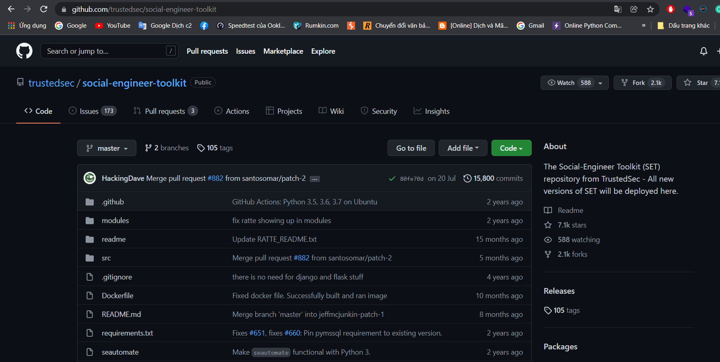The image size is (720, 362).
Task: Open the Gmail bookmark
Action: (x=530, y=25)
